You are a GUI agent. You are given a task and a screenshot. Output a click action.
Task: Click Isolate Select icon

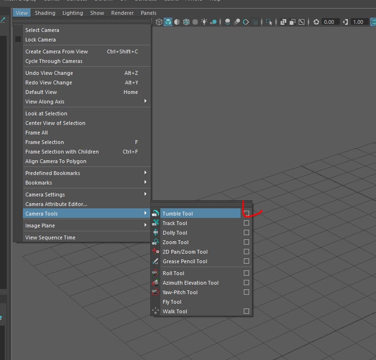(269, 22)
